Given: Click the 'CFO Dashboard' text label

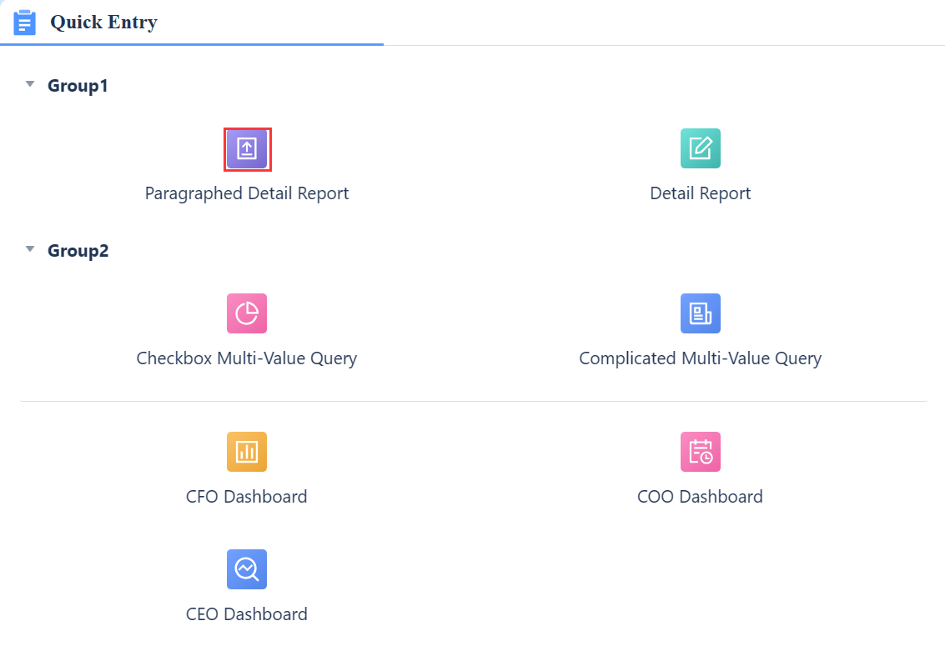Looking at the screenshot, I should [x=247, y=496].
